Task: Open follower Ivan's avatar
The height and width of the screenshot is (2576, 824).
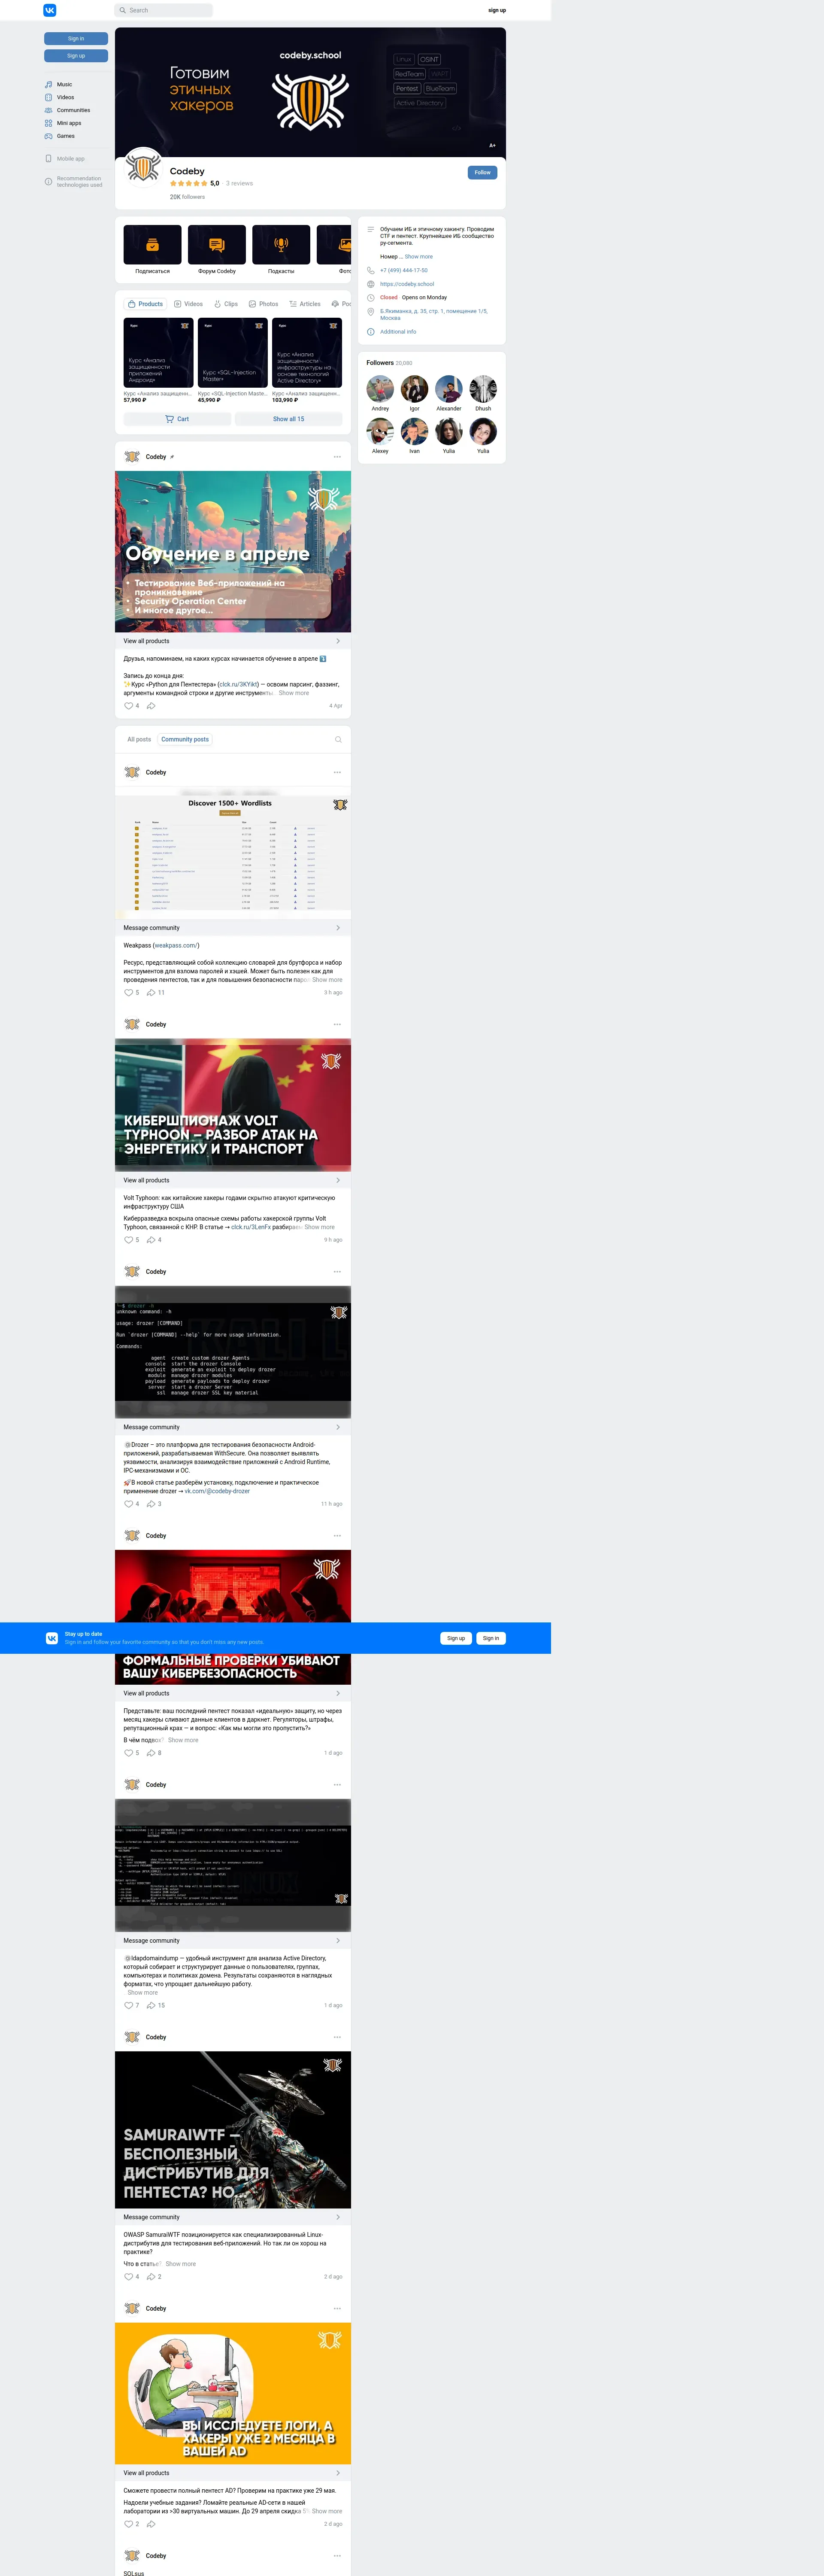Action: pyautogui.click(x=414, y=431)
